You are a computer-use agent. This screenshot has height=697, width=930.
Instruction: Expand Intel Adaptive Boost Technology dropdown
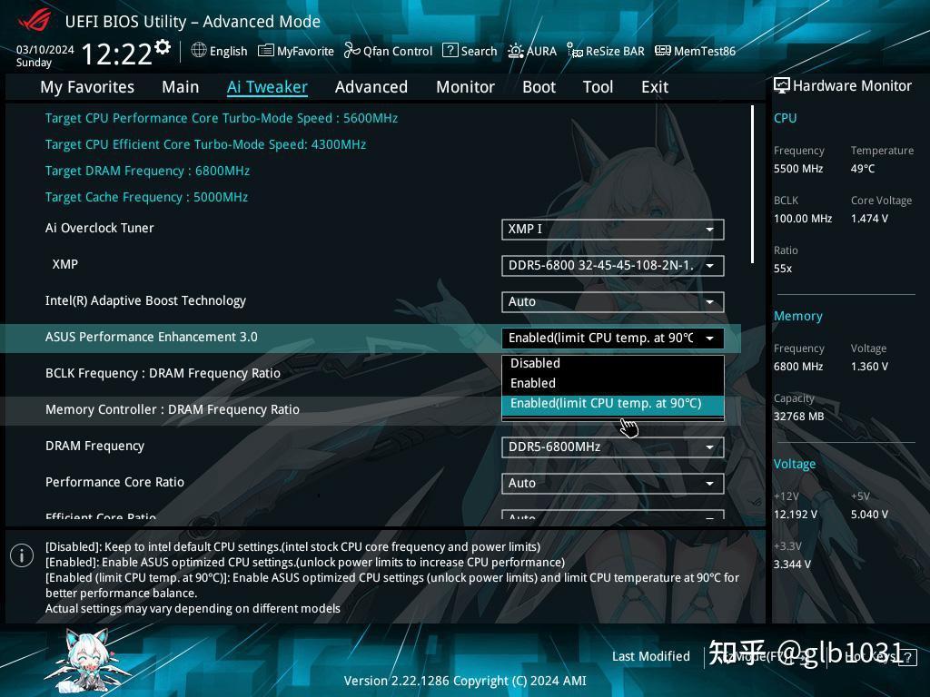point(613,301)
